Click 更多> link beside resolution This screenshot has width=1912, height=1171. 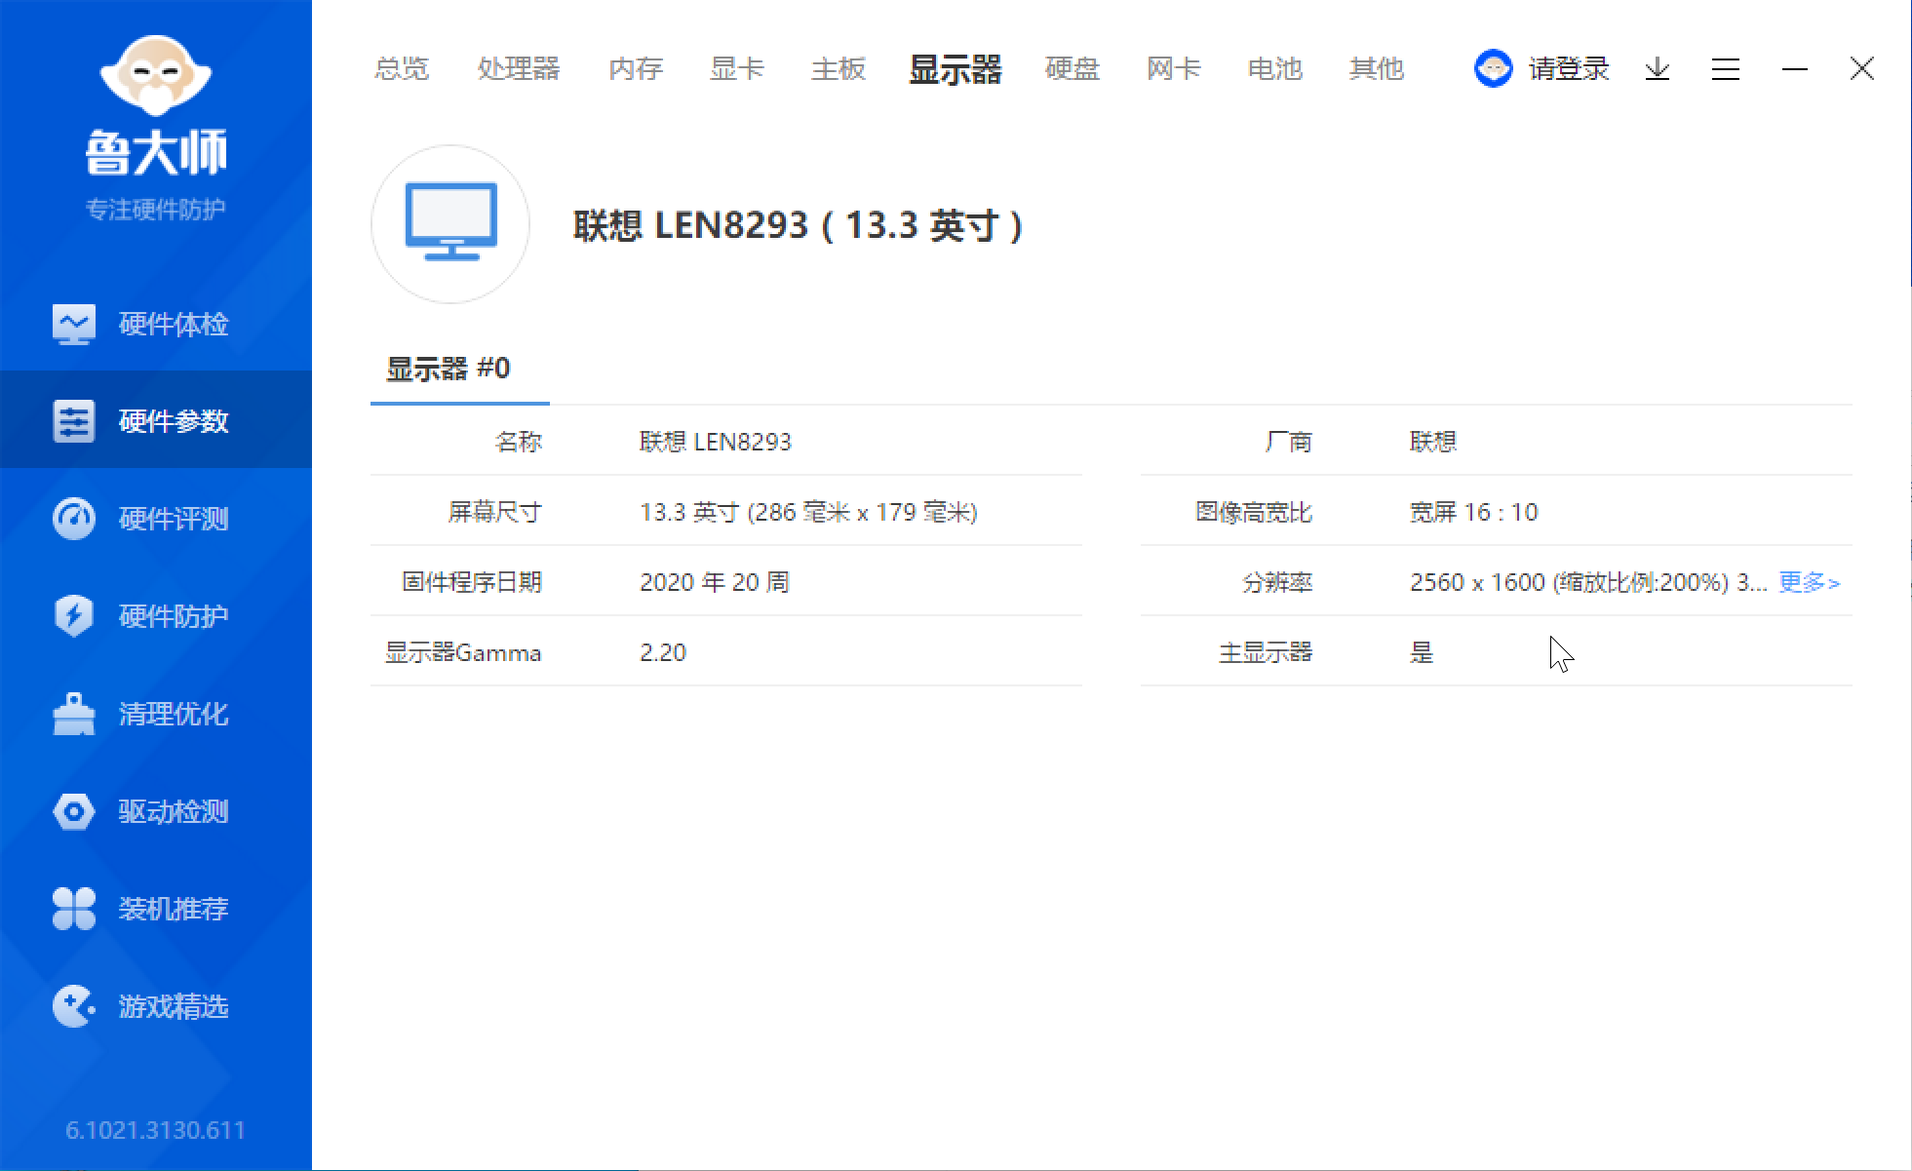tap(1810, 582)
